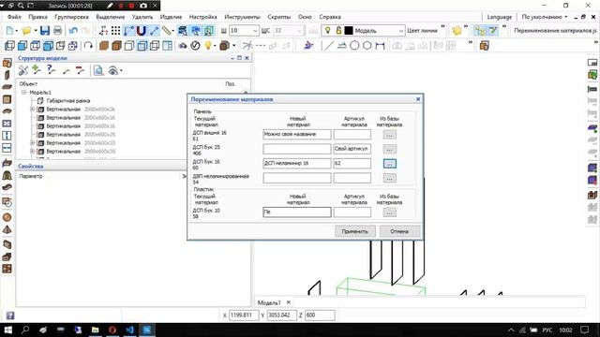The height and width of the screenshot is (337, 600).
Task: Open the По умолчанию dropdown
Action: [x=545, y=17]
